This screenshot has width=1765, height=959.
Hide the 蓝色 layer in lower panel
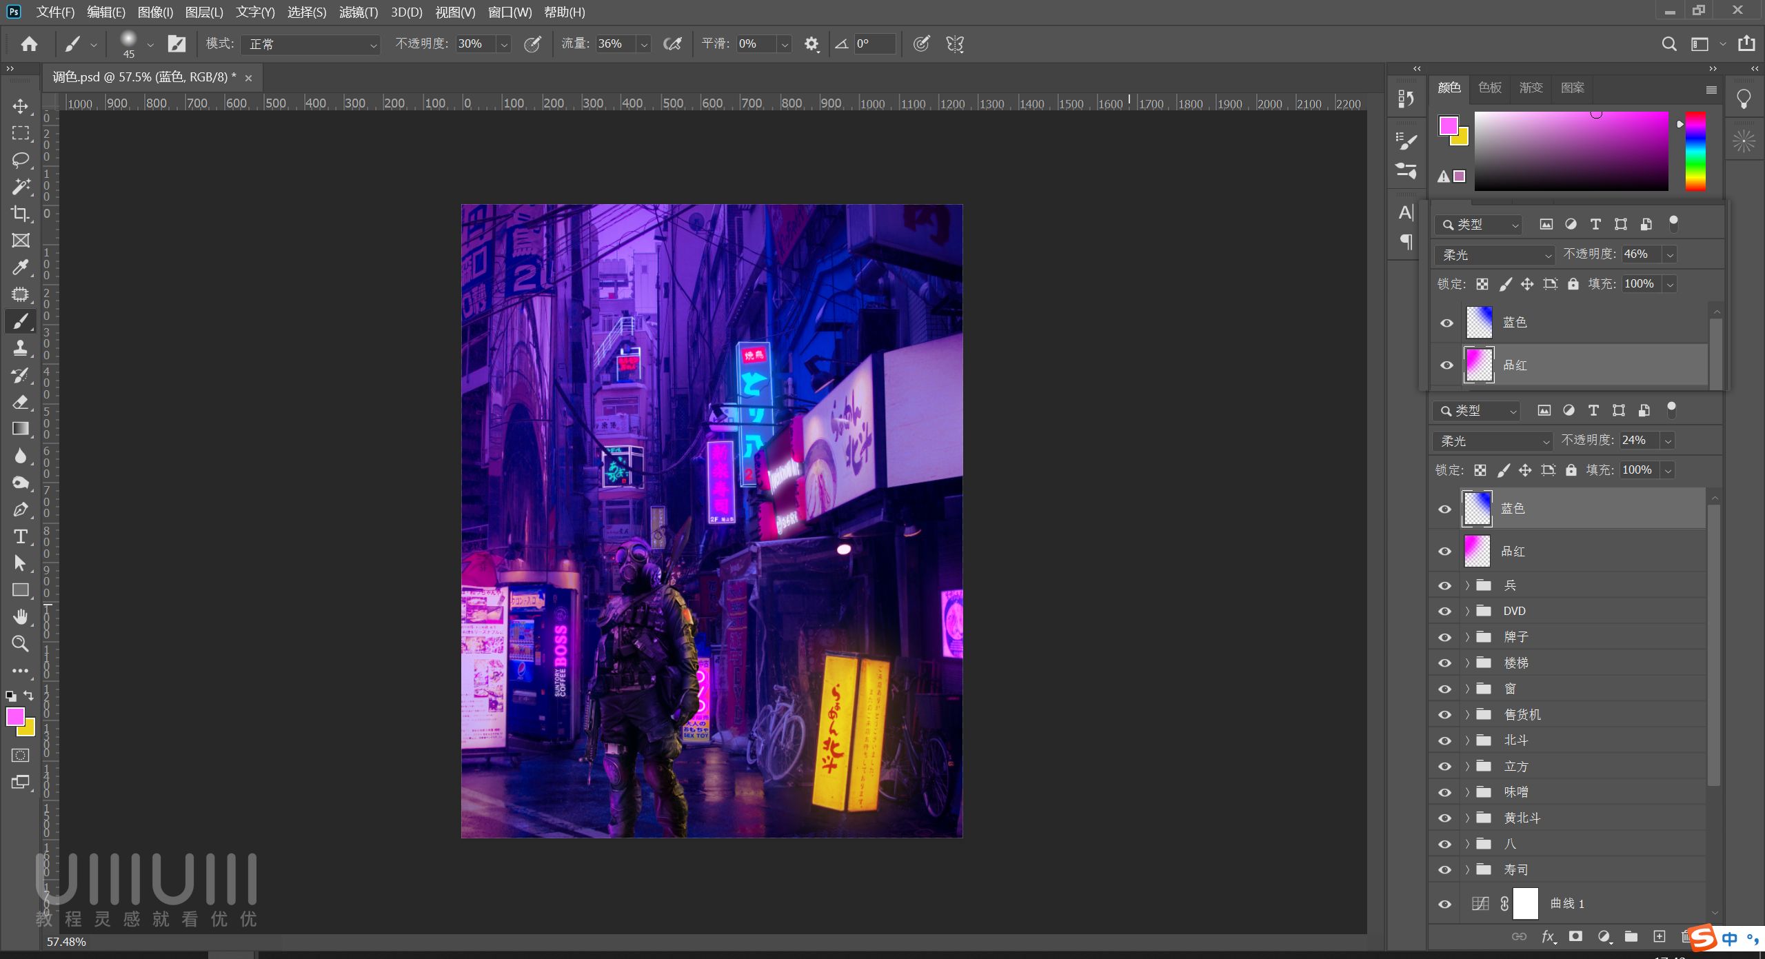(x=1445, y=509)
